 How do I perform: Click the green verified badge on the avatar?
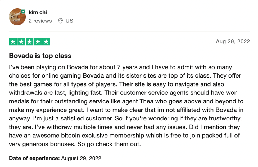23,12
